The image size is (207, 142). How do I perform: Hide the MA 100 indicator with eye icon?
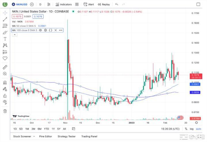coord(41,30)
